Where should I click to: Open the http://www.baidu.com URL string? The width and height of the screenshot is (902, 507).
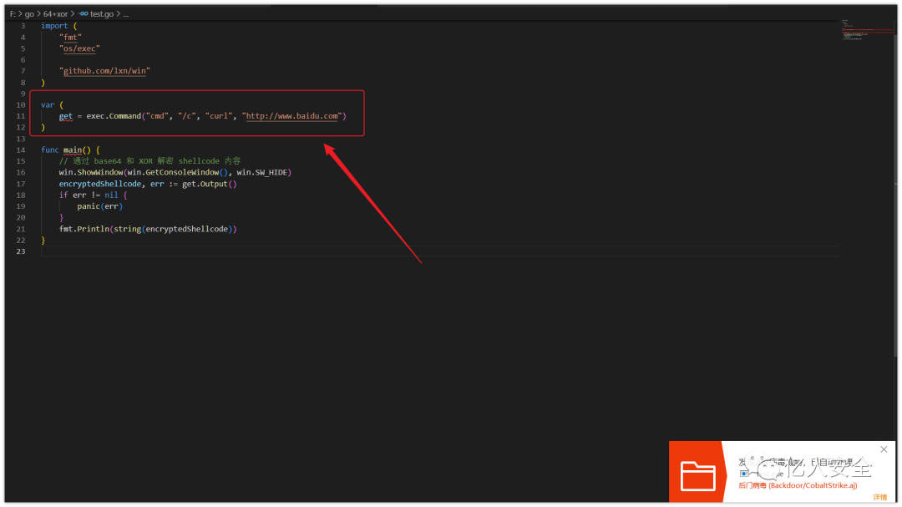point(292,115)
